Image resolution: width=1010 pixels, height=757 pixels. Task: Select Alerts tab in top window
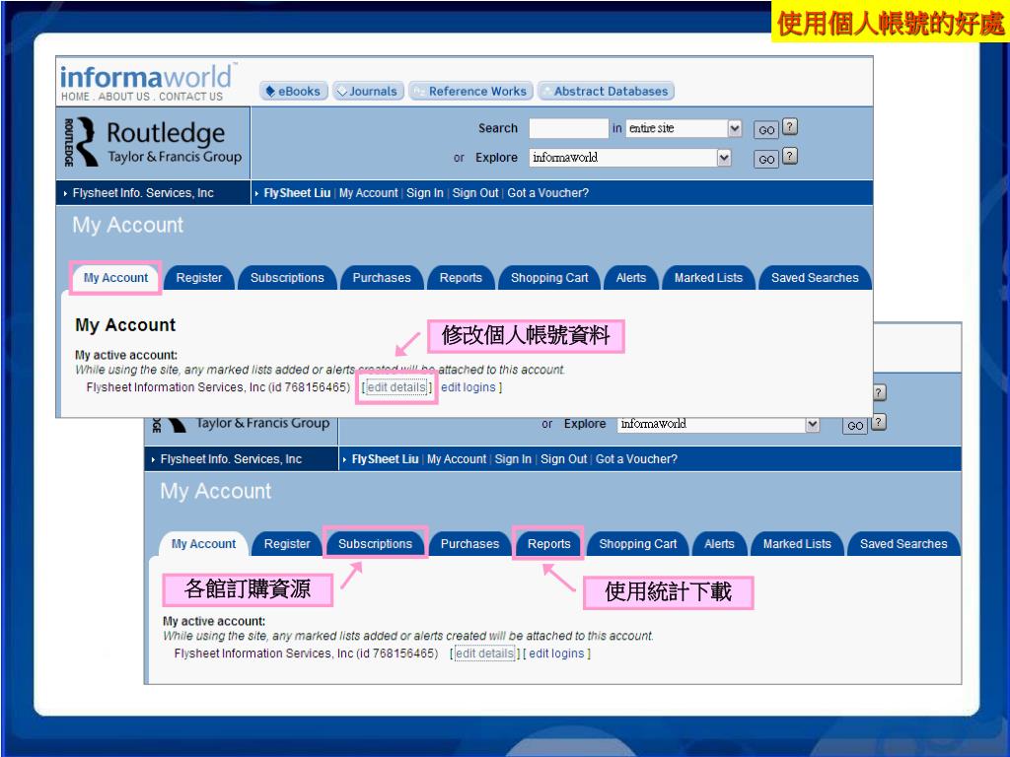click(630, 278)
